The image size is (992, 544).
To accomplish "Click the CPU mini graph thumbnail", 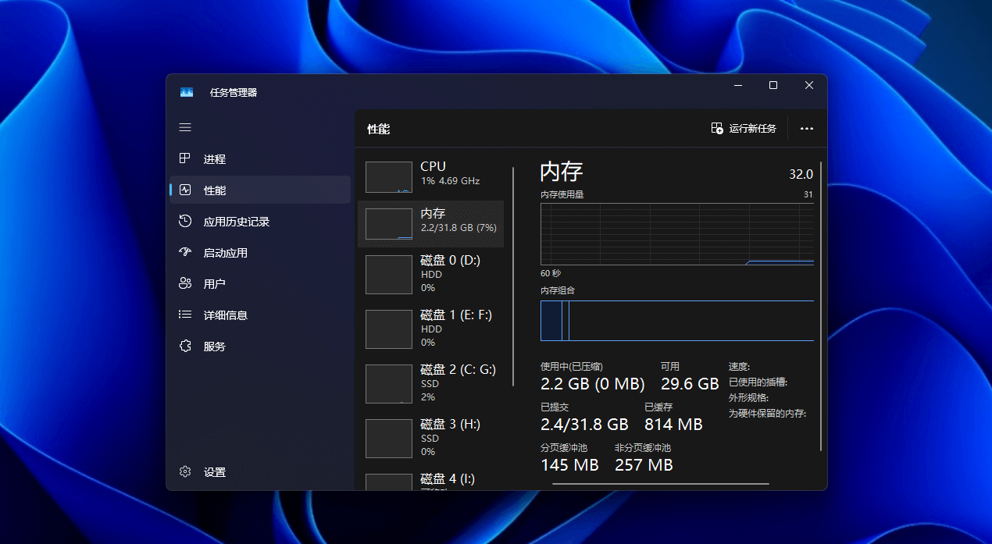I will click(x=388, y=176).
